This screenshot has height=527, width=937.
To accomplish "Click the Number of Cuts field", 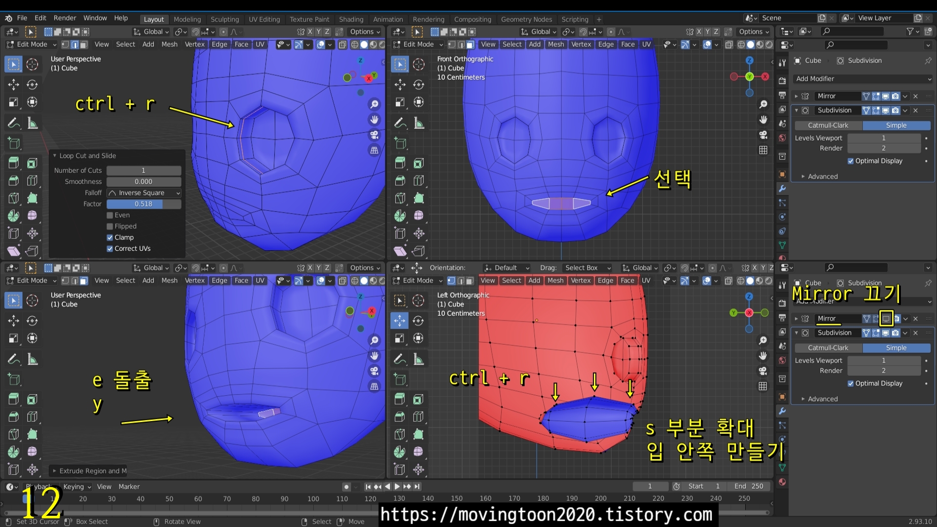I will 144,170.
